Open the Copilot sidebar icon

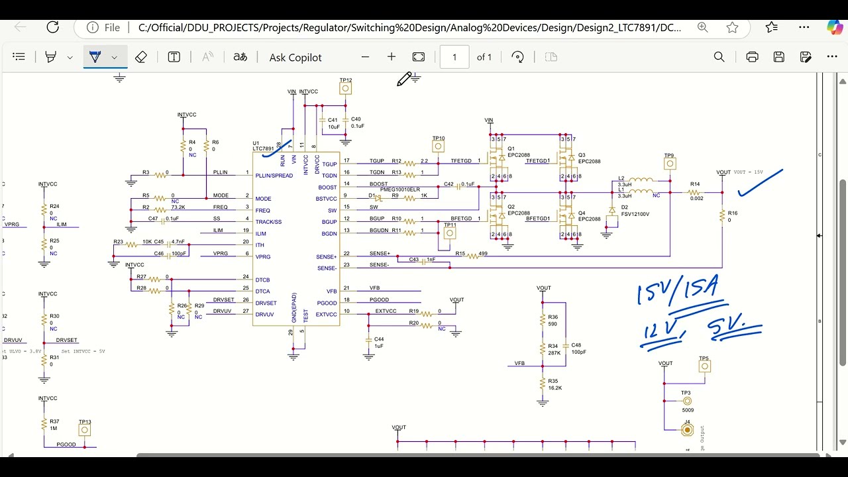(x=833, y=28)
